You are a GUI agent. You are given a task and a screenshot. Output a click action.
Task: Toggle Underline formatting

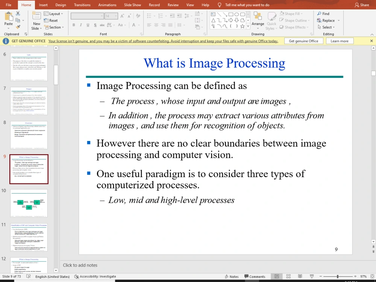88,25
